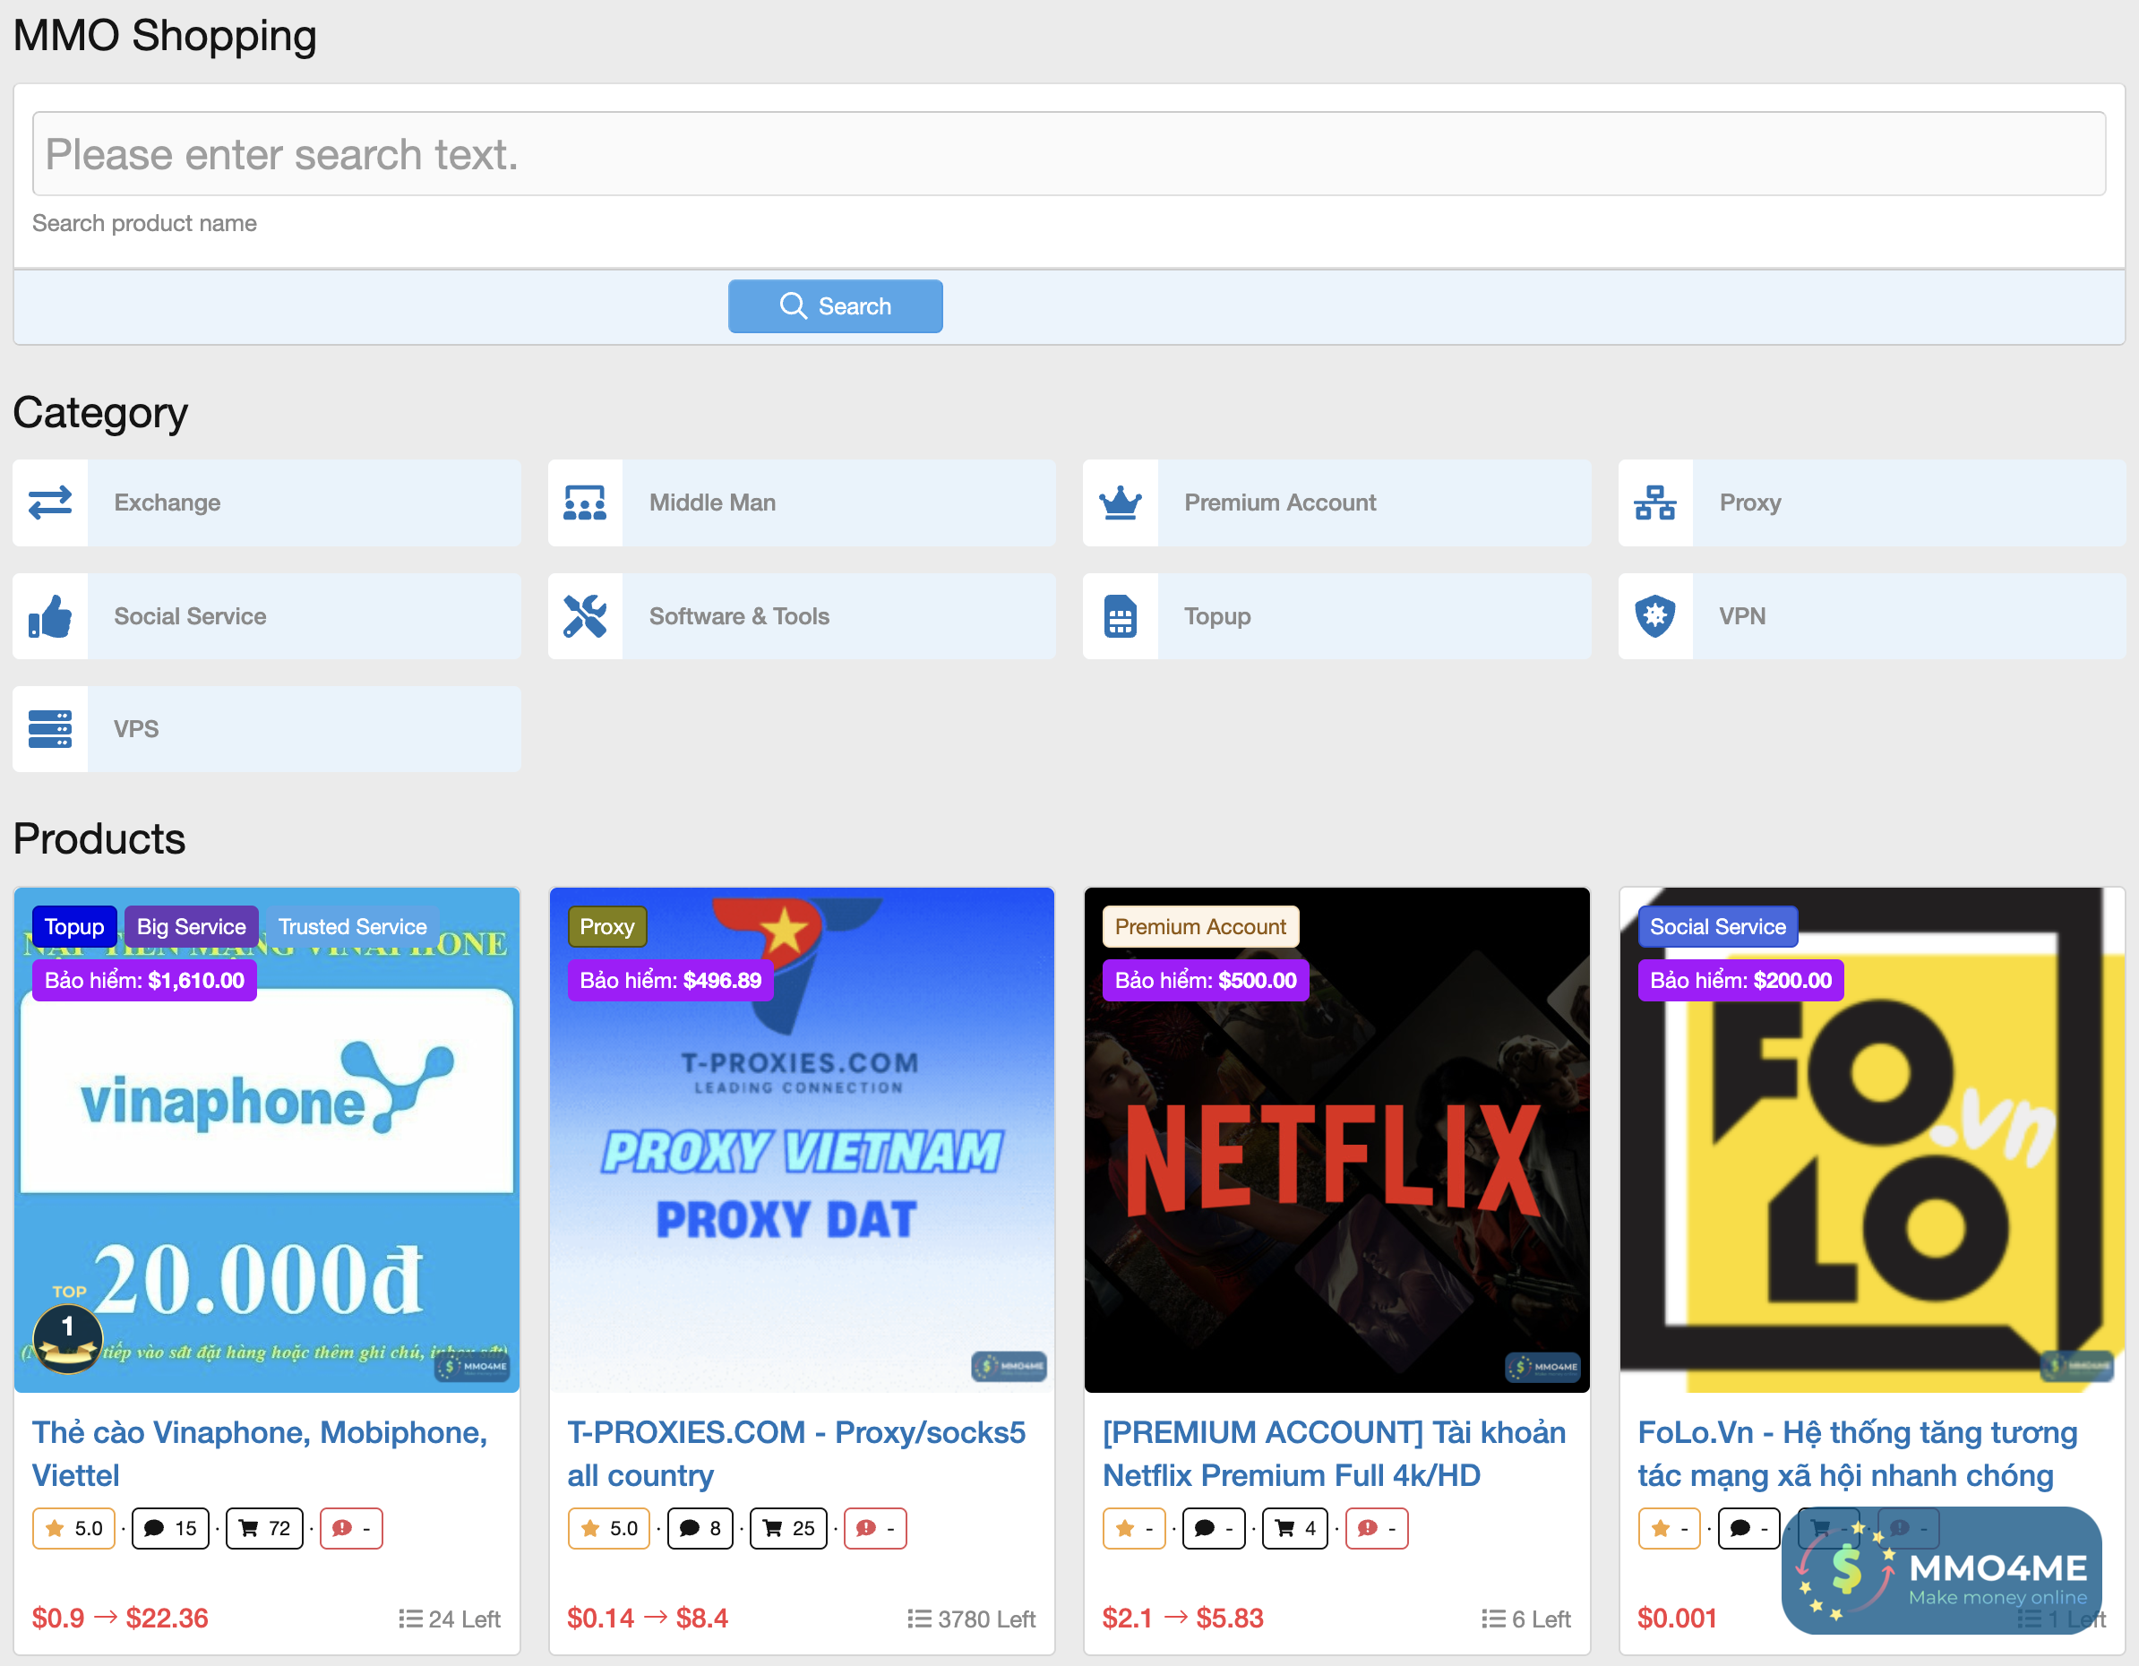Click the Proxy network category icon
Screen dimensions: 2139x1666
click(1655, 502)
